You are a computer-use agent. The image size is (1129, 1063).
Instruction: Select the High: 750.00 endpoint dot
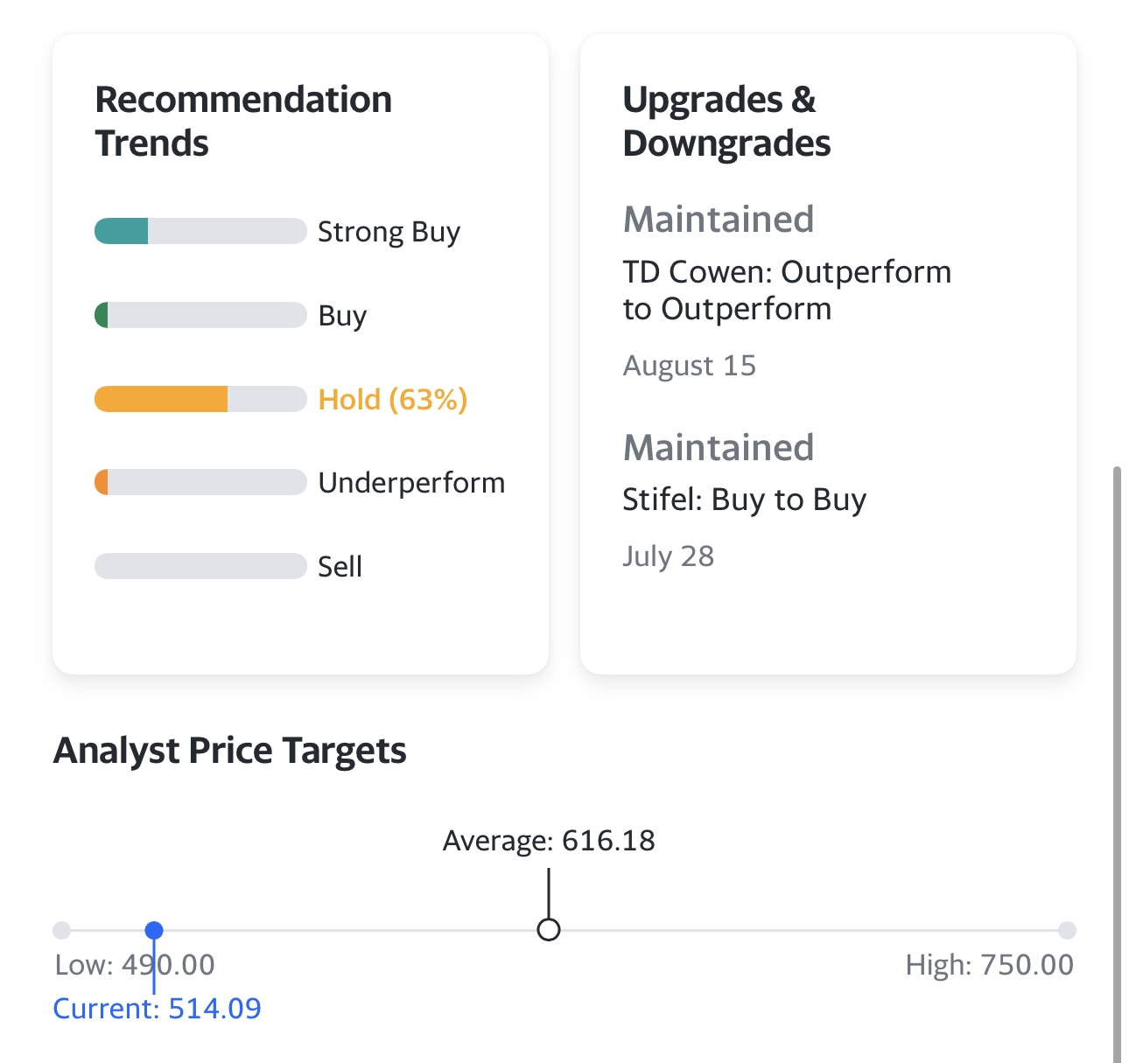(x=1069, y=930)
